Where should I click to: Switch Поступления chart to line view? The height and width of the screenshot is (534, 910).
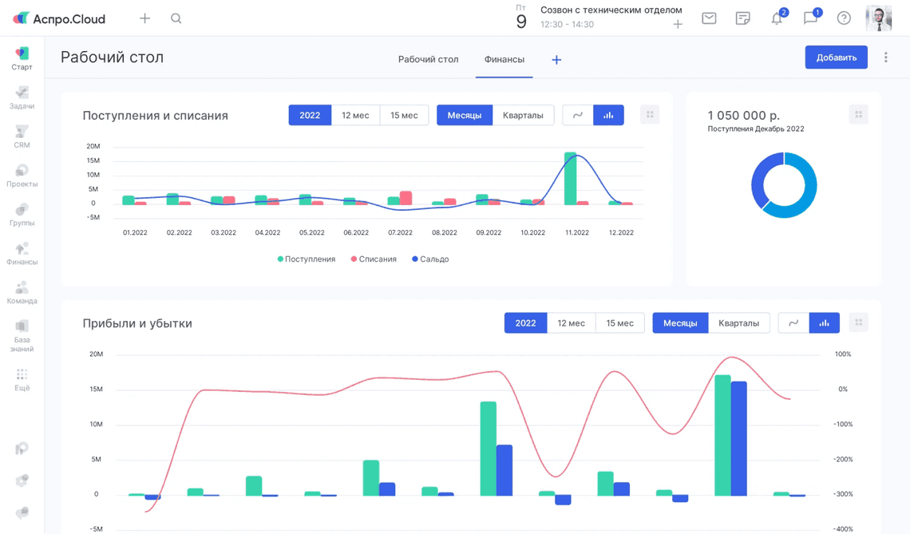[x=578, y=115]
